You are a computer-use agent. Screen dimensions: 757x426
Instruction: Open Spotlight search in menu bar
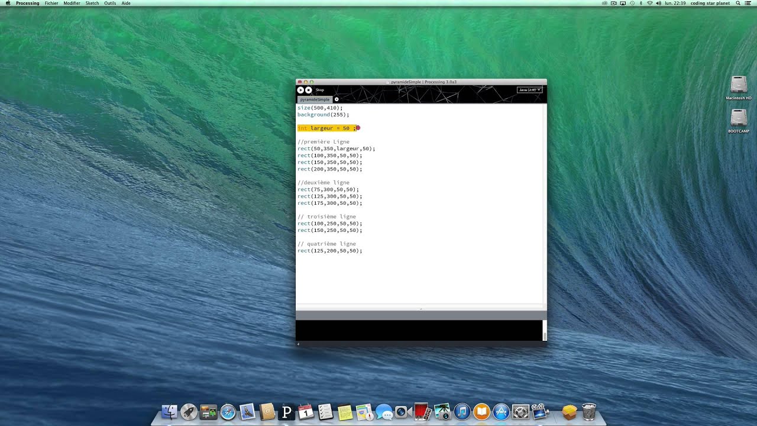pyautogui.click(x=738, y=3)
